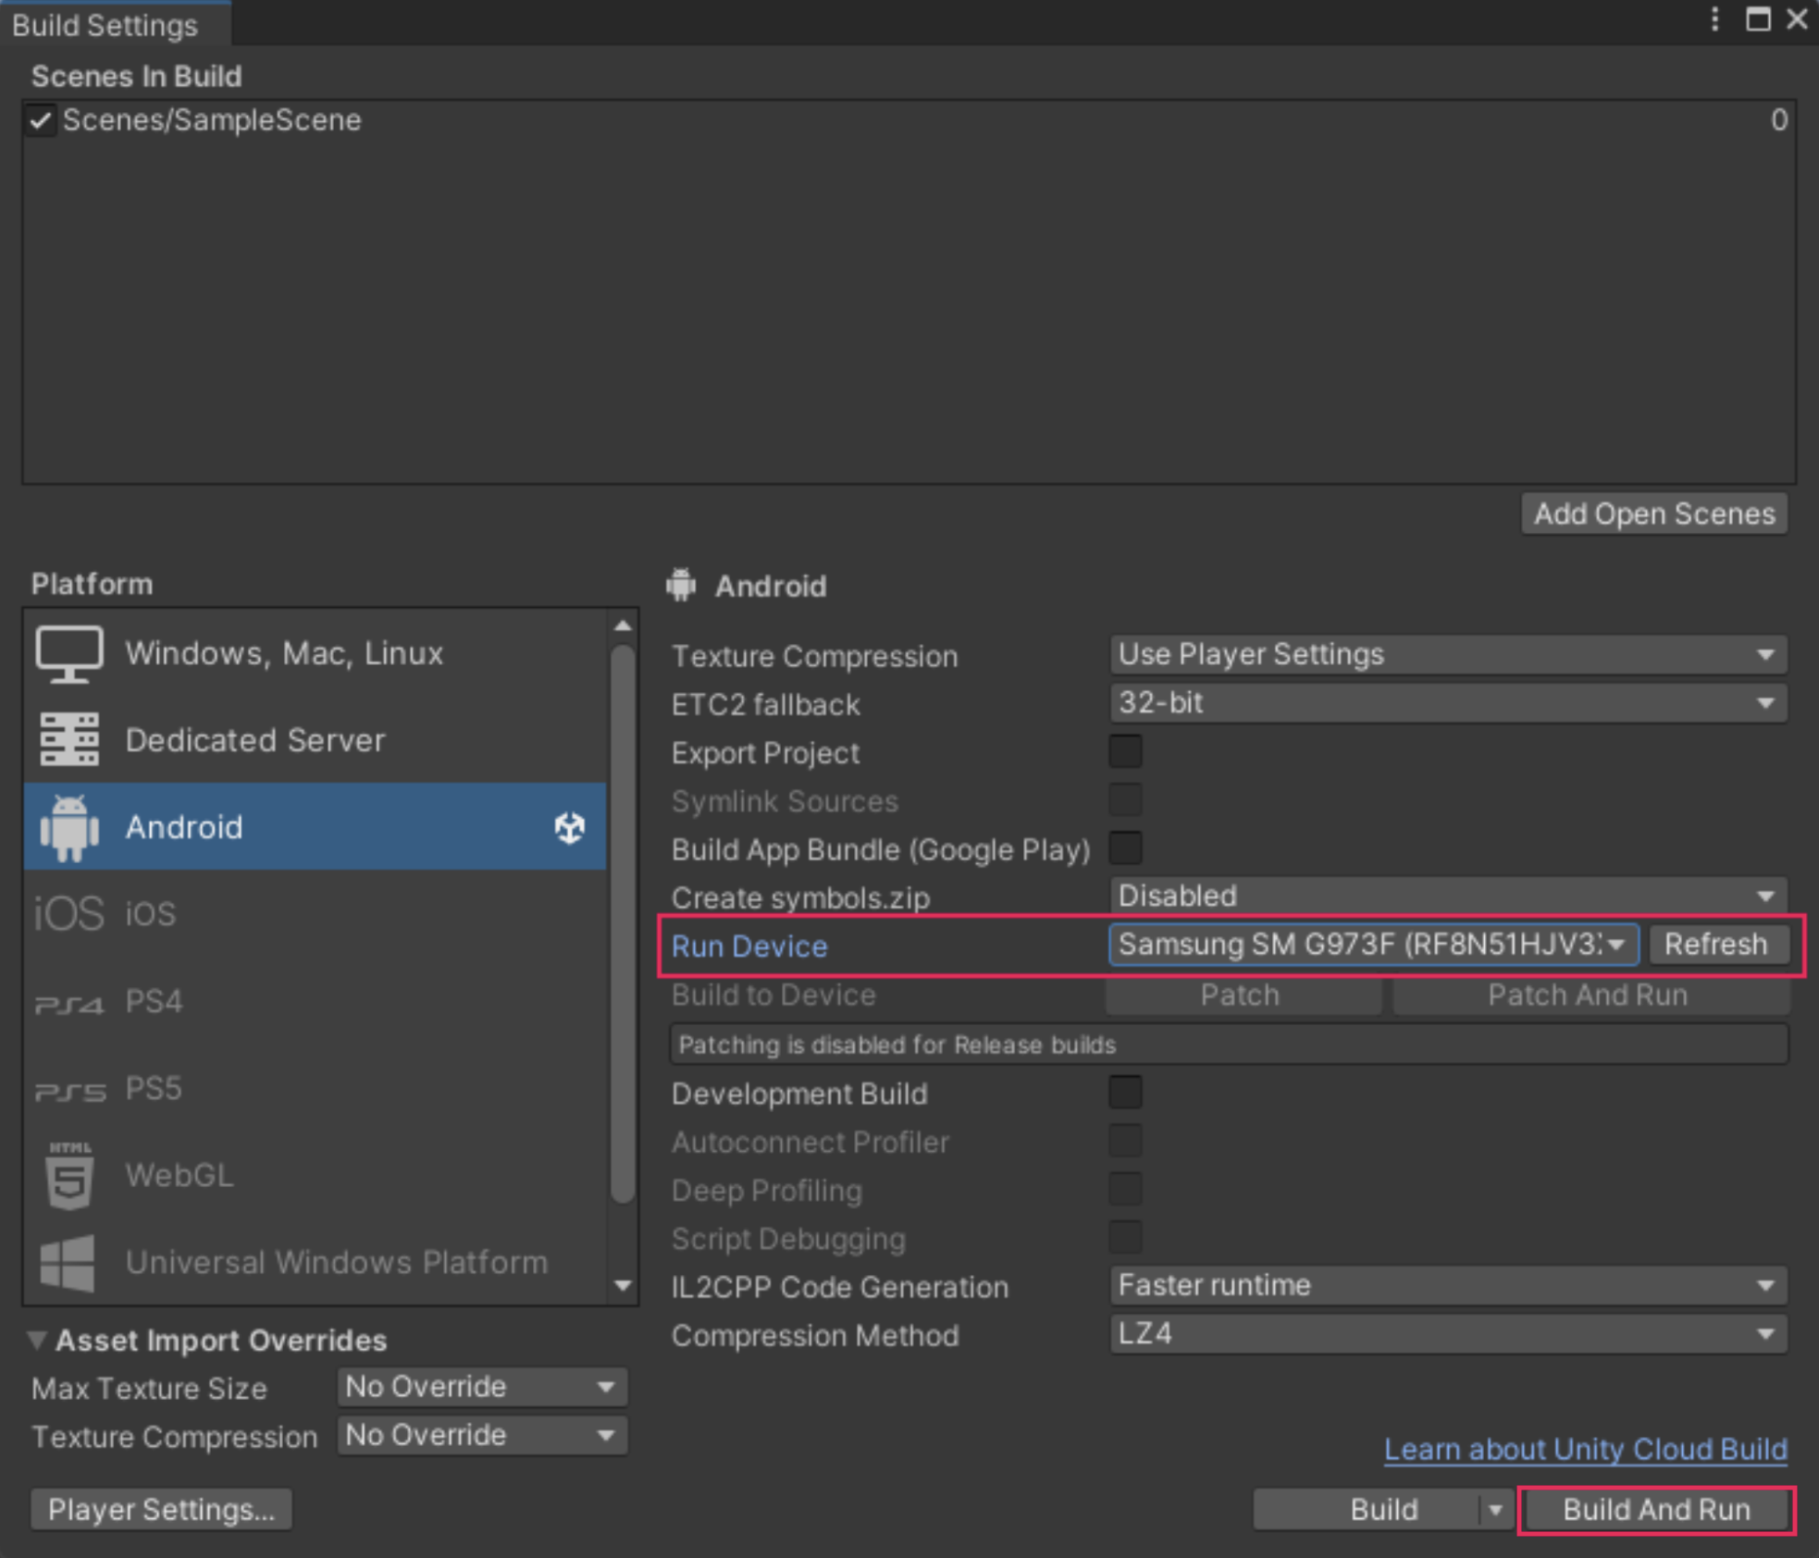
Task: Click the platform list scrollbar down arrow
Action: point(623,1286)
